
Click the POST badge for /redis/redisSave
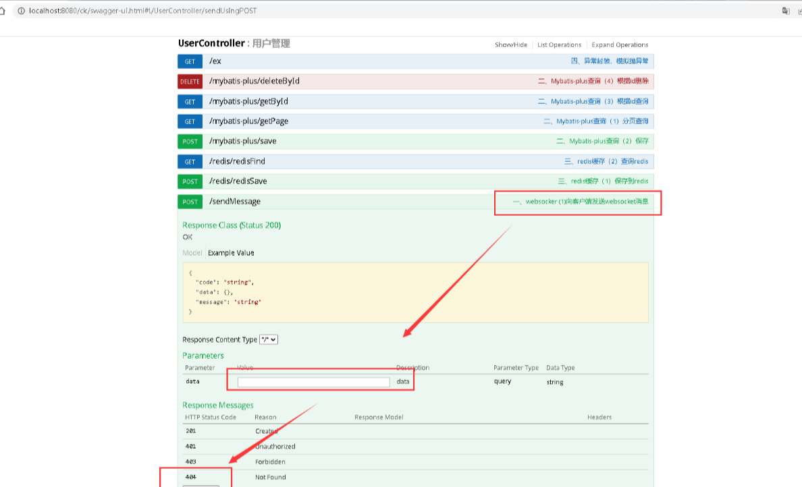click(190, 181)
